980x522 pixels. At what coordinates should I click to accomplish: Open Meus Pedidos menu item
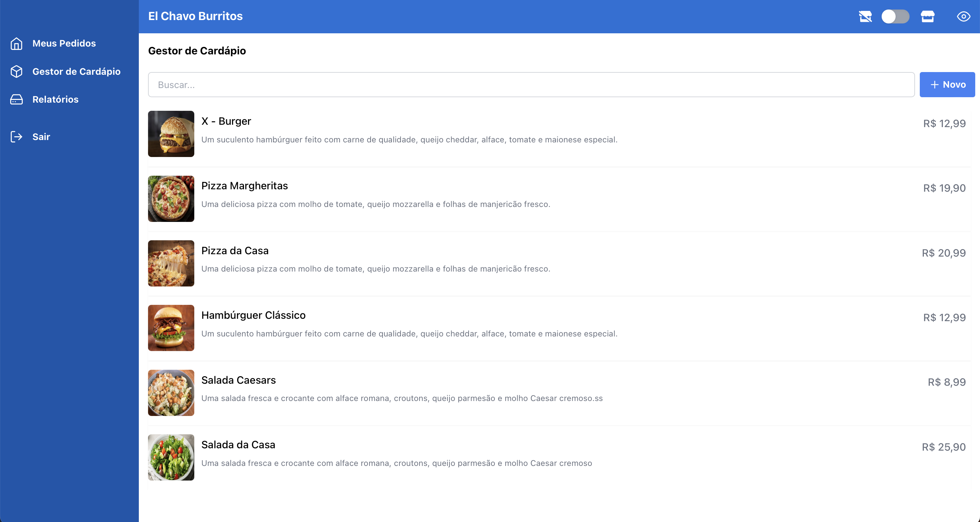(64, 44)
